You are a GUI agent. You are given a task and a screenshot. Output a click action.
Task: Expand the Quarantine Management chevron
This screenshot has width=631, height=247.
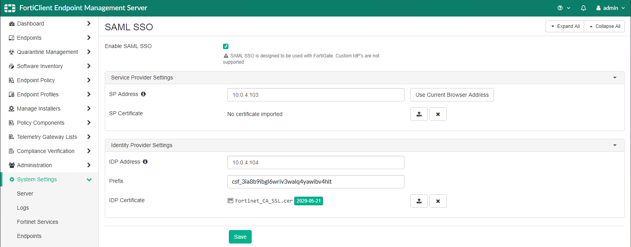(x=89, y=52)
